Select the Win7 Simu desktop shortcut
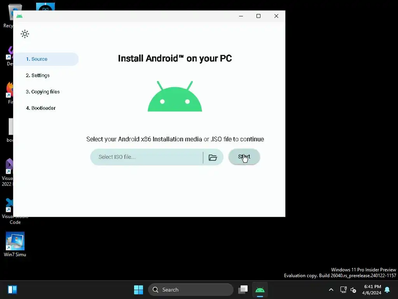 15,244
